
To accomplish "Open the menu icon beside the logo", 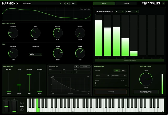I will 164,3.
